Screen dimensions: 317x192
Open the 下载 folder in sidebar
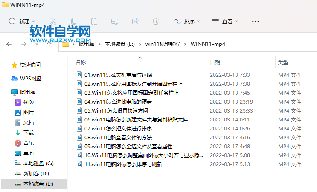(29, 133)
